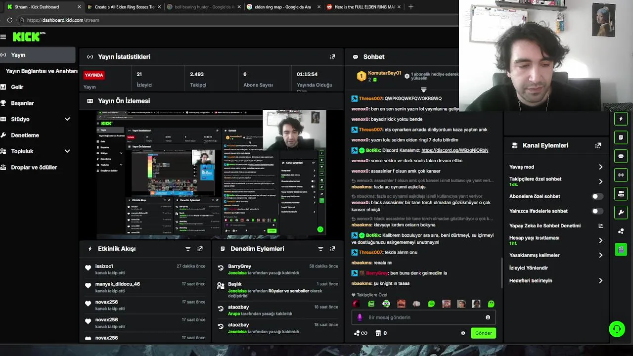
Task: Open the discord.gg link in chat
Action: point(454,150)
